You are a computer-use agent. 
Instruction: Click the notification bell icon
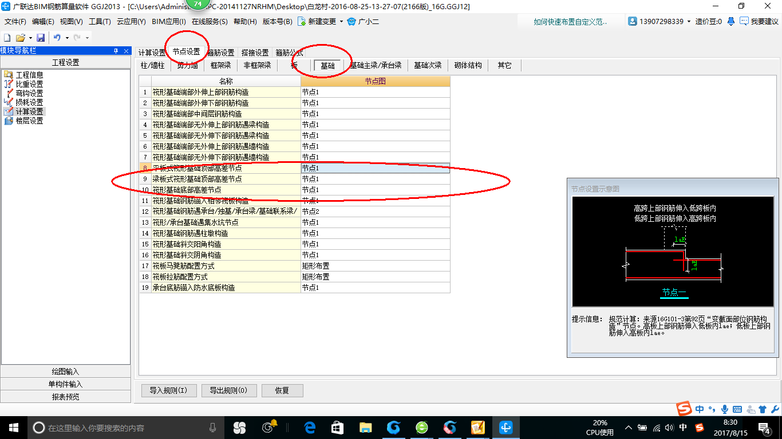coord(731,21)
